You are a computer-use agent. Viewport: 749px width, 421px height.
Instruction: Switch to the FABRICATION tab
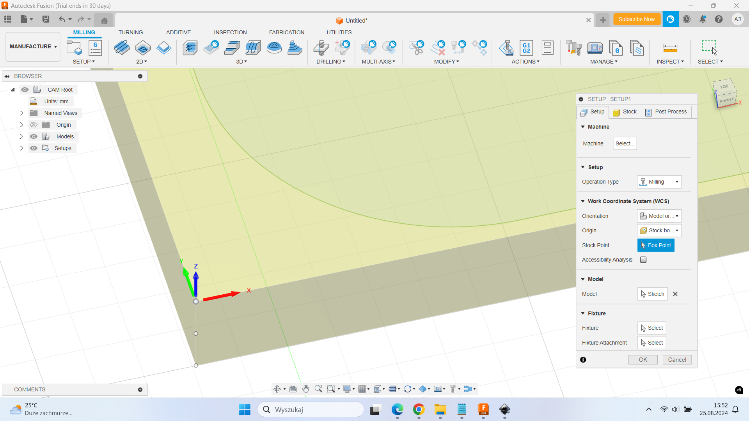coord(287,32)
